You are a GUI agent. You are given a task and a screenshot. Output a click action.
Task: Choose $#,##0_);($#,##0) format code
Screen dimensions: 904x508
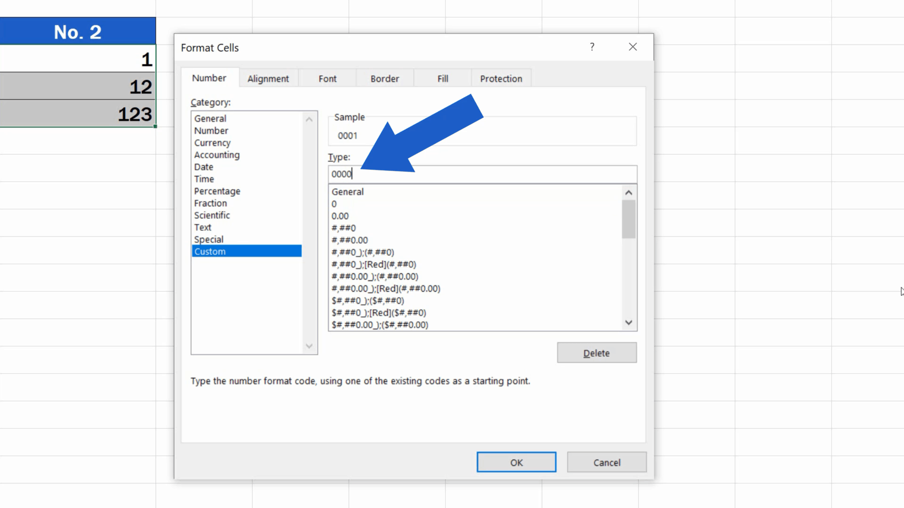pyautogui.click(x=475, y=301)
